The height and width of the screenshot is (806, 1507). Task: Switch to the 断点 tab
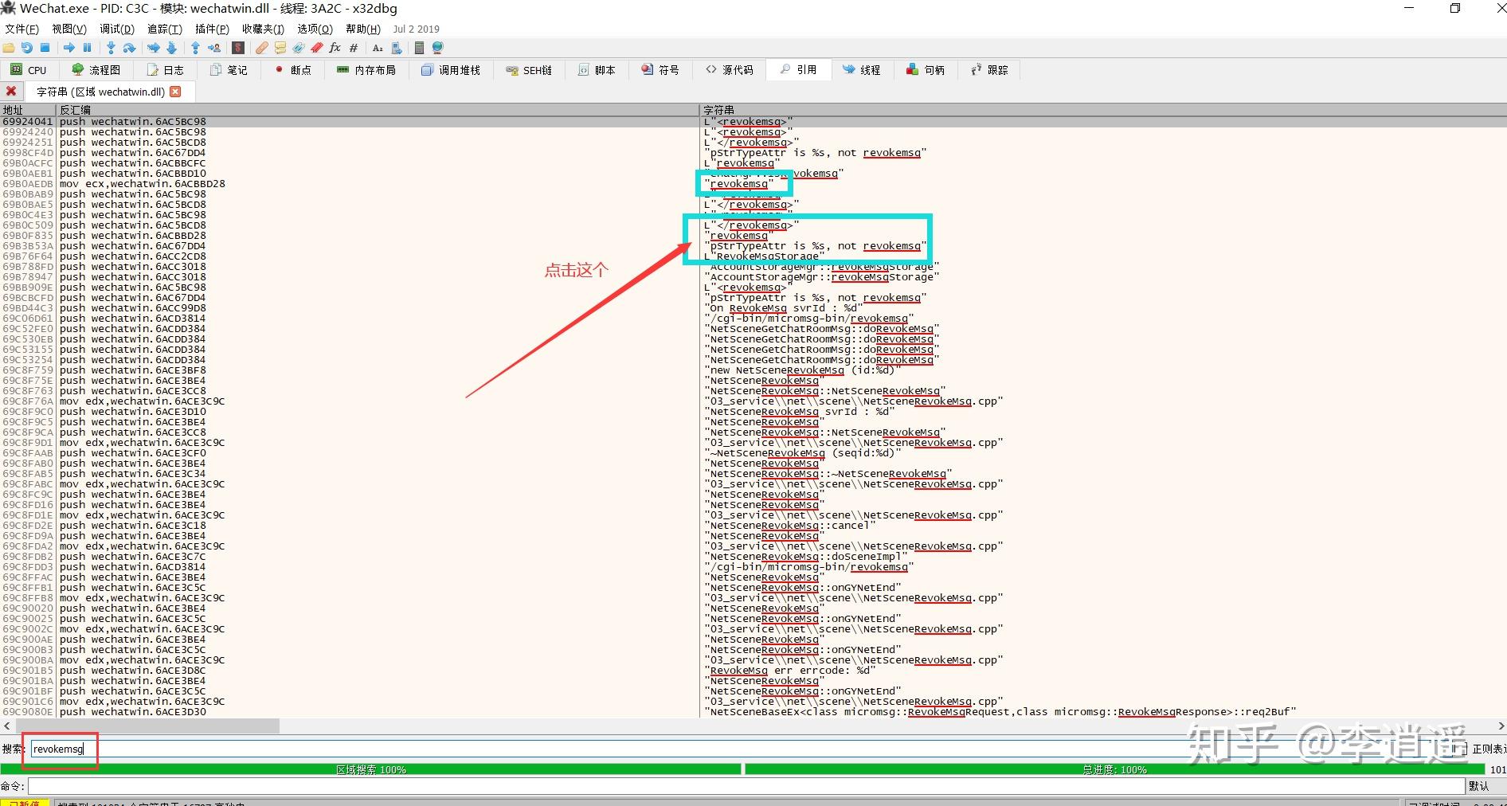tap(292, 70)
